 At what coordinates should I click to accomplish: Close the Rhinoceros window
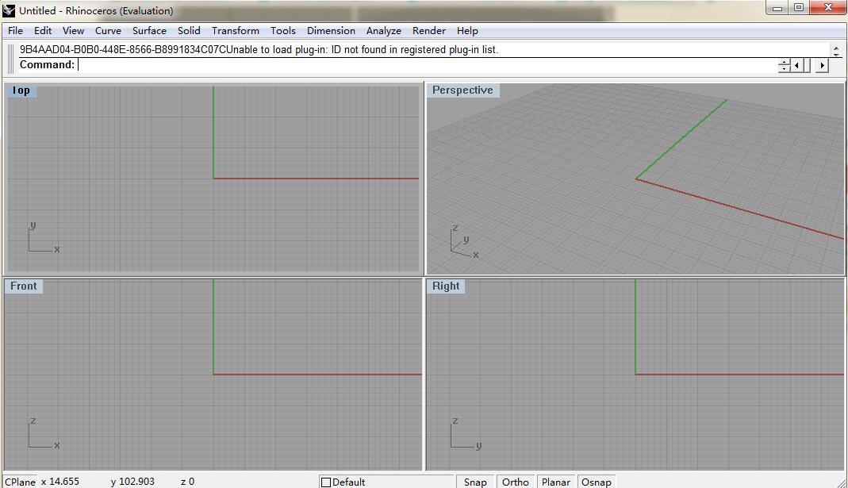pyautogui.click(x=827, y=8)
